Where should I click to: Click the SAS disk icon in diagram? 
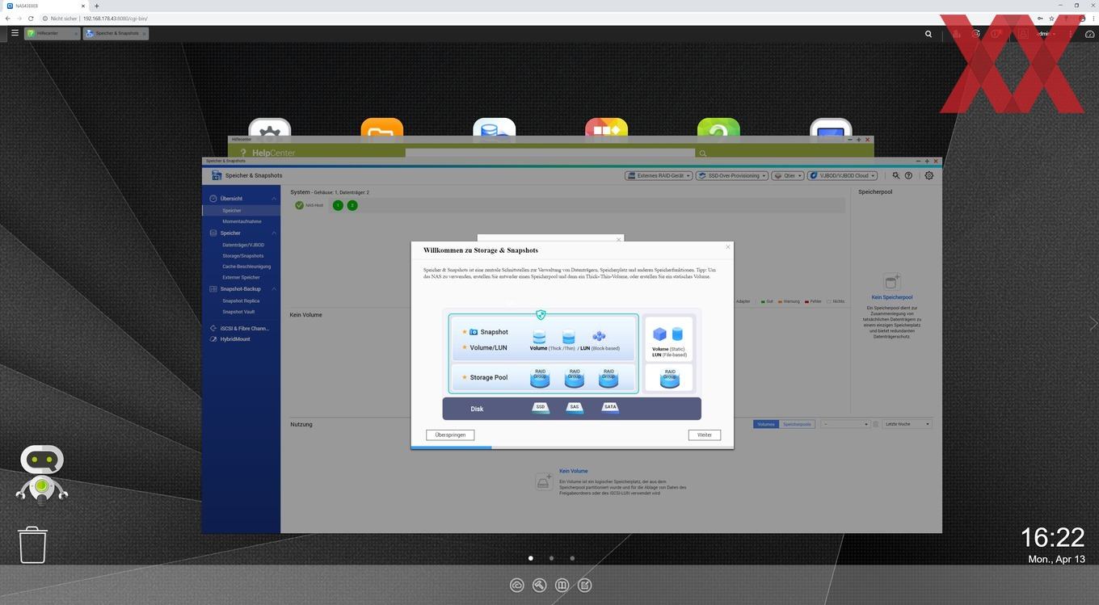coord(575,408)
